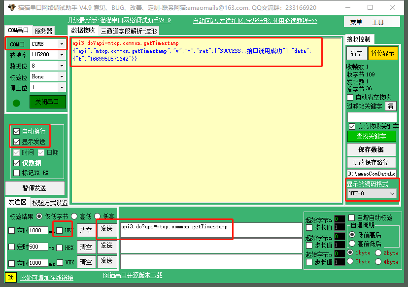Click the 发字节 36 counter text
The height and width of the screenshot is (287, 408).
[359, 89]
